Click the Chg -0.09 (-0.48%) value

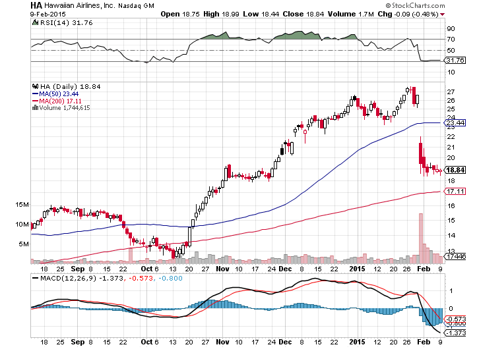click(408, 14)
